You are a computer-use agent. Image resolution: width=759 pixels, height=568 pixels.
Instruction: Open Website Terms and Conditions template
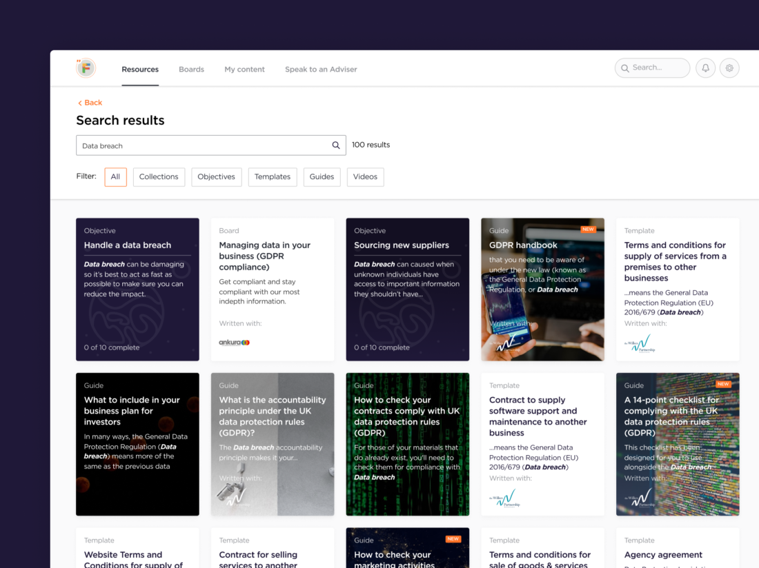pyautogui.click(x=137, y=548)
